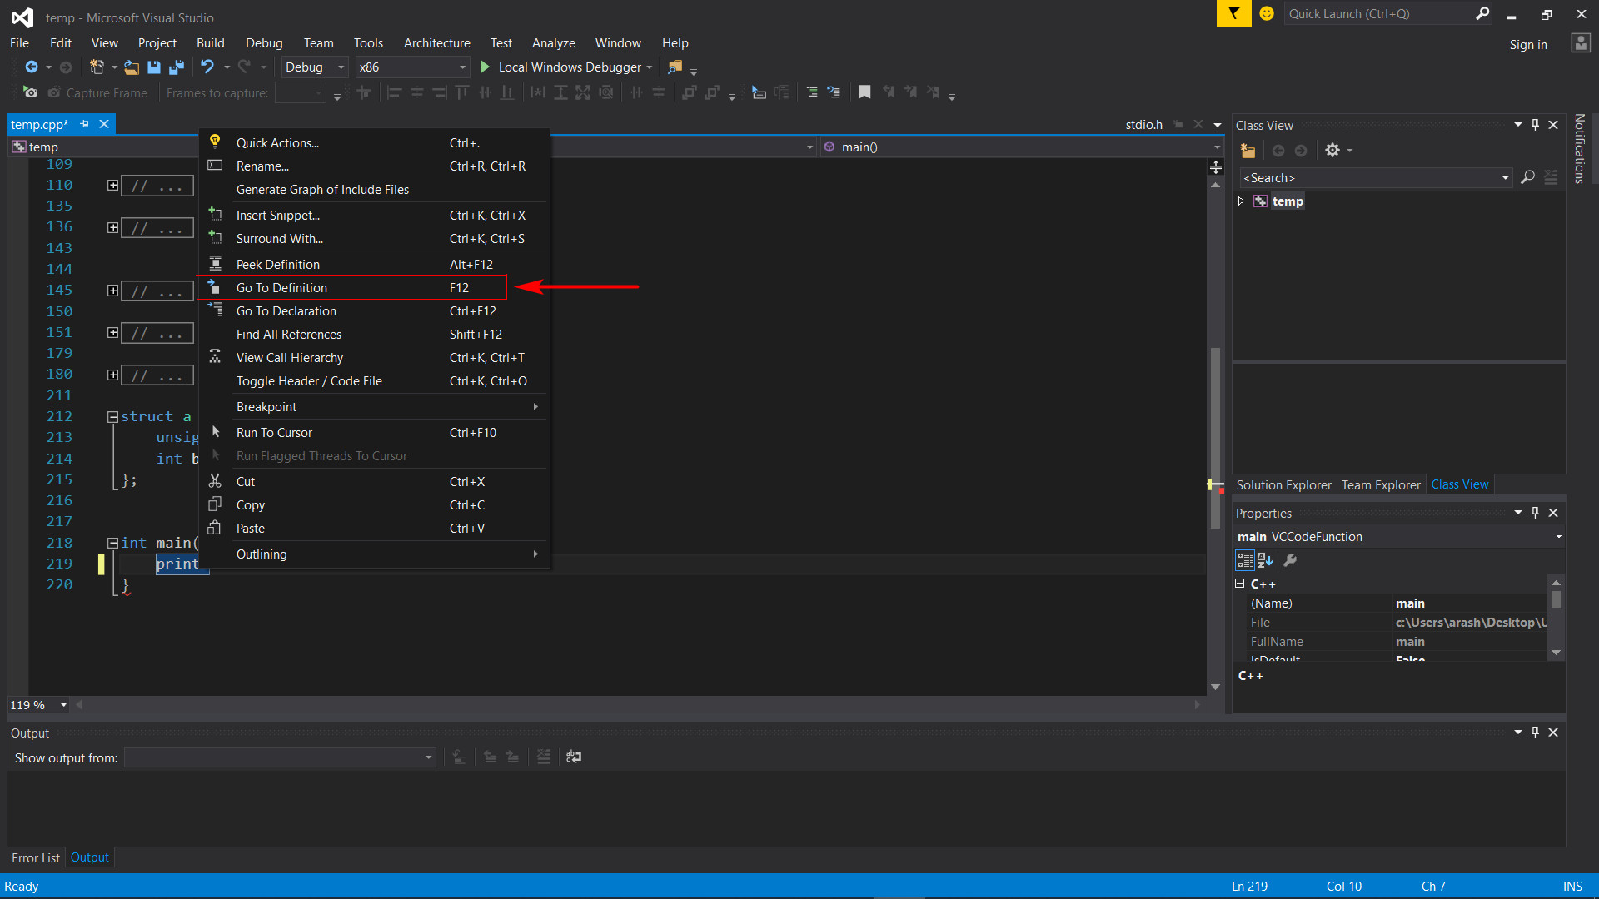Expand the temp node in Class View

1241,201
